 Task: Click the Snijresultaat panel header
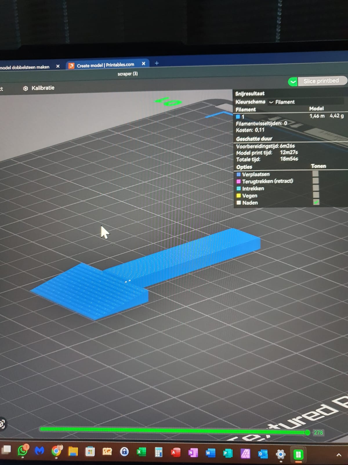point(250,94)
